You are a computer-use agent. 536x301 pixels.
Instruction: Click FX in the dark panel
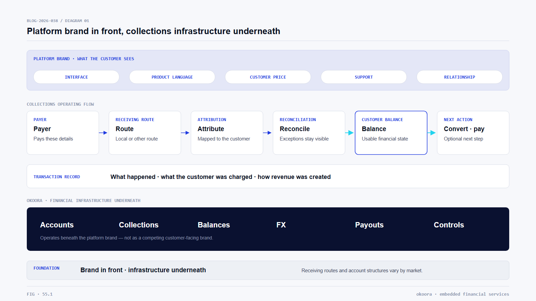pyautogui.click(x=281, y=225)
